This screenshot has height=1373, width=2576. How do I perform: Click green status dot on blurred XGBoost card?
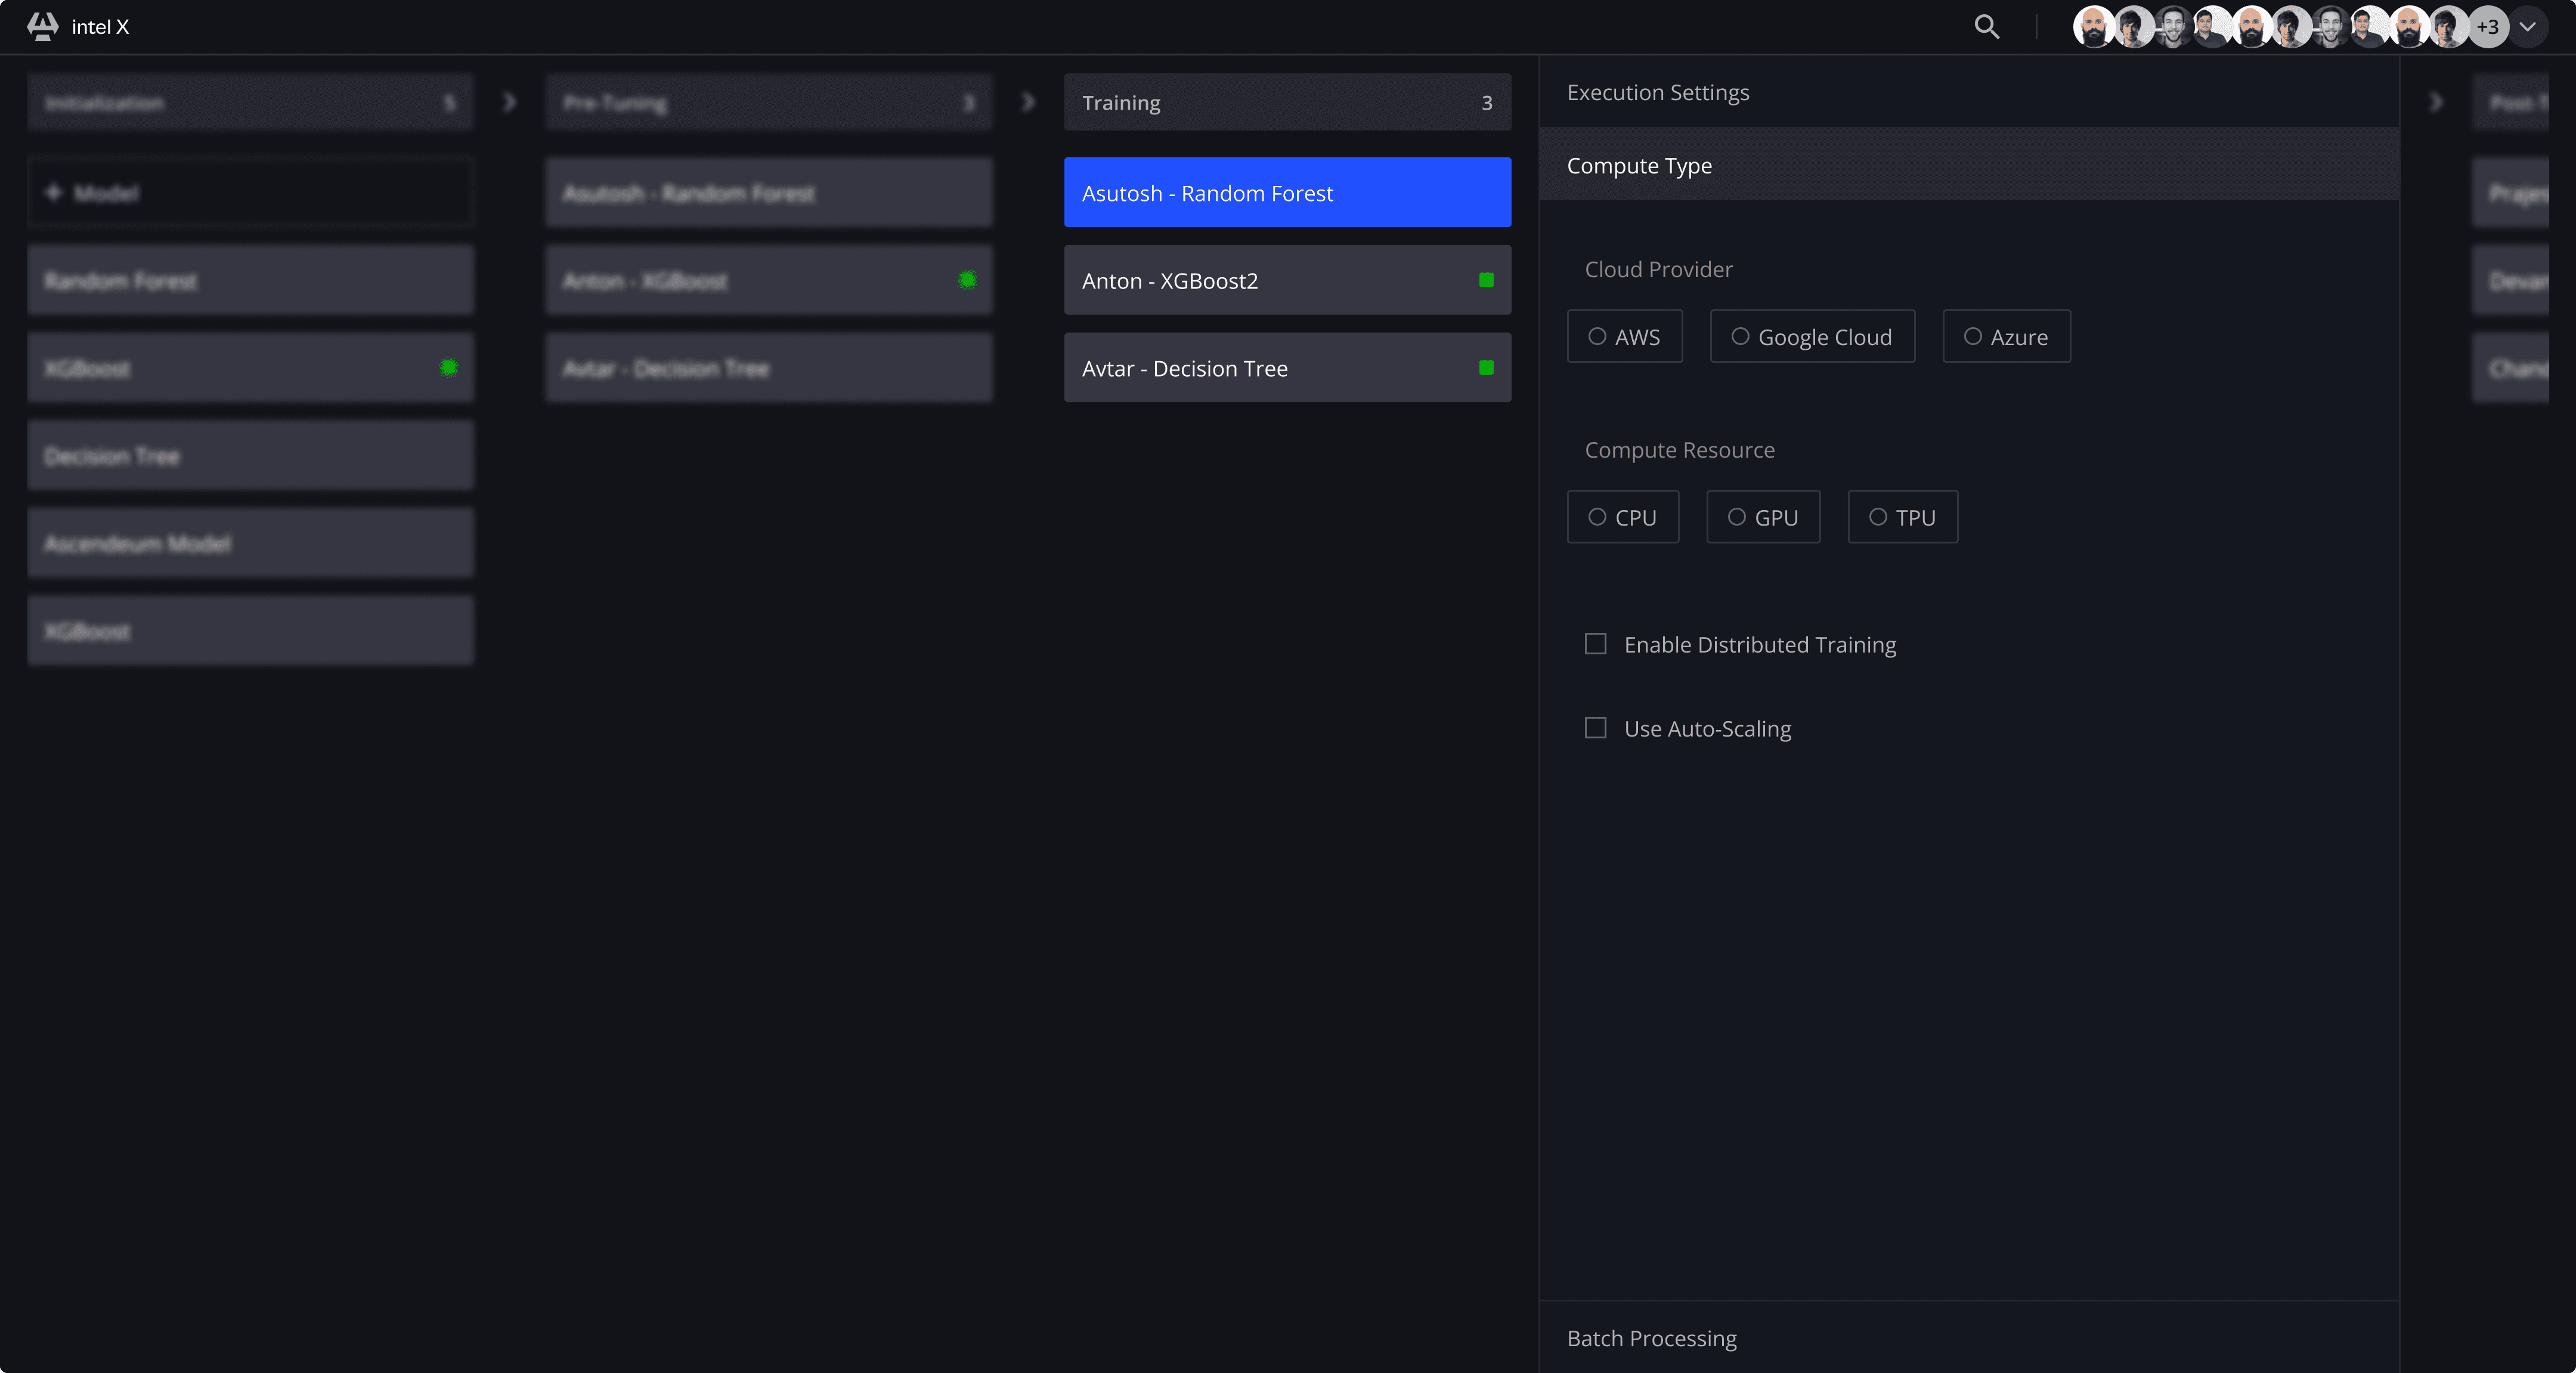(449, 368)
